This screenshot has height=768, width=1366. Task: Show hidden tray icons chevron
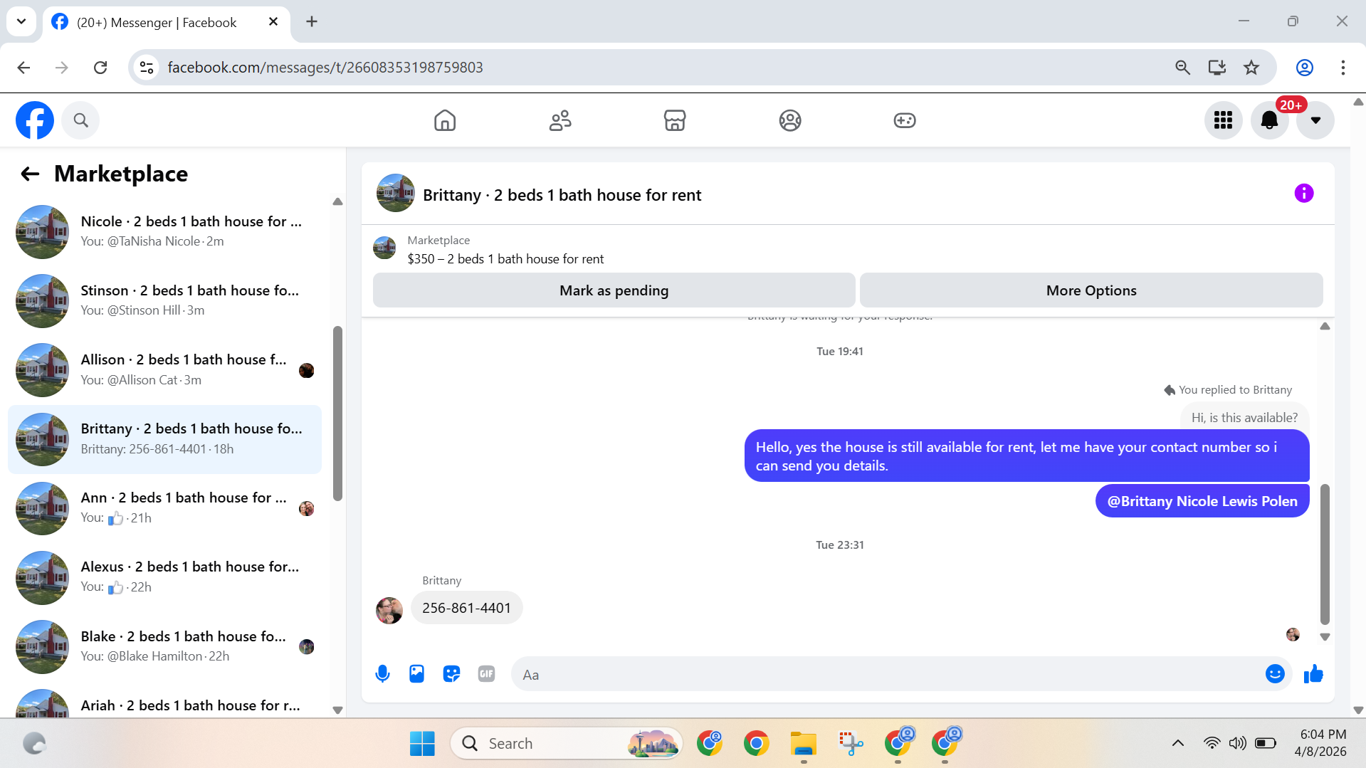[x=1177, y=743]
